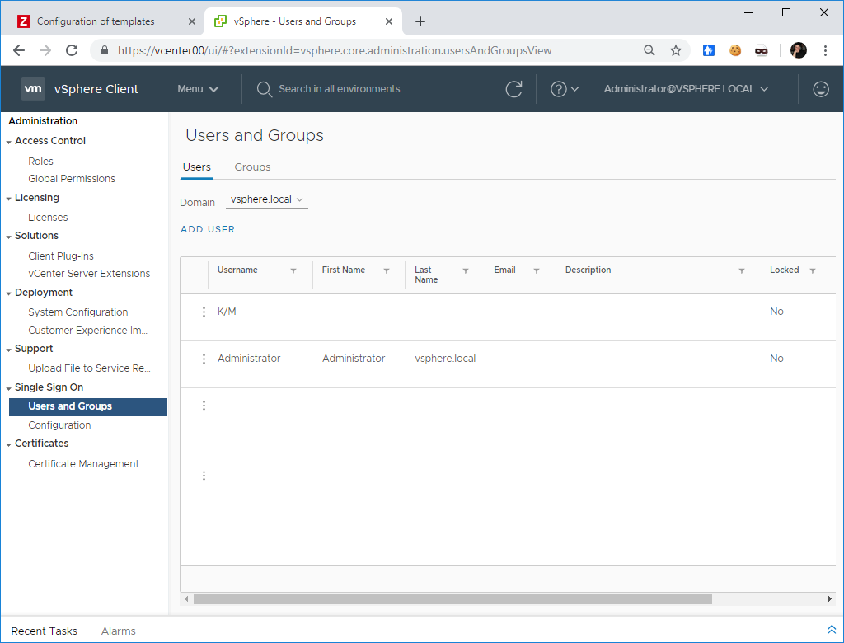Open actions menu for Administrator user row
Image resolution: width=844 pixels, height=643 pixels.
(204, 359)
